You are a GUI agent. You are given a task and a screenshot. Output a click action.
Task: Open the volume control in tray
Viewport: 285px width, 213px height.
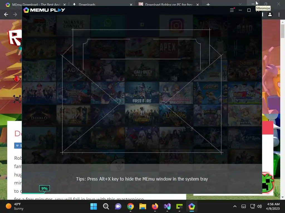(259, 206)
